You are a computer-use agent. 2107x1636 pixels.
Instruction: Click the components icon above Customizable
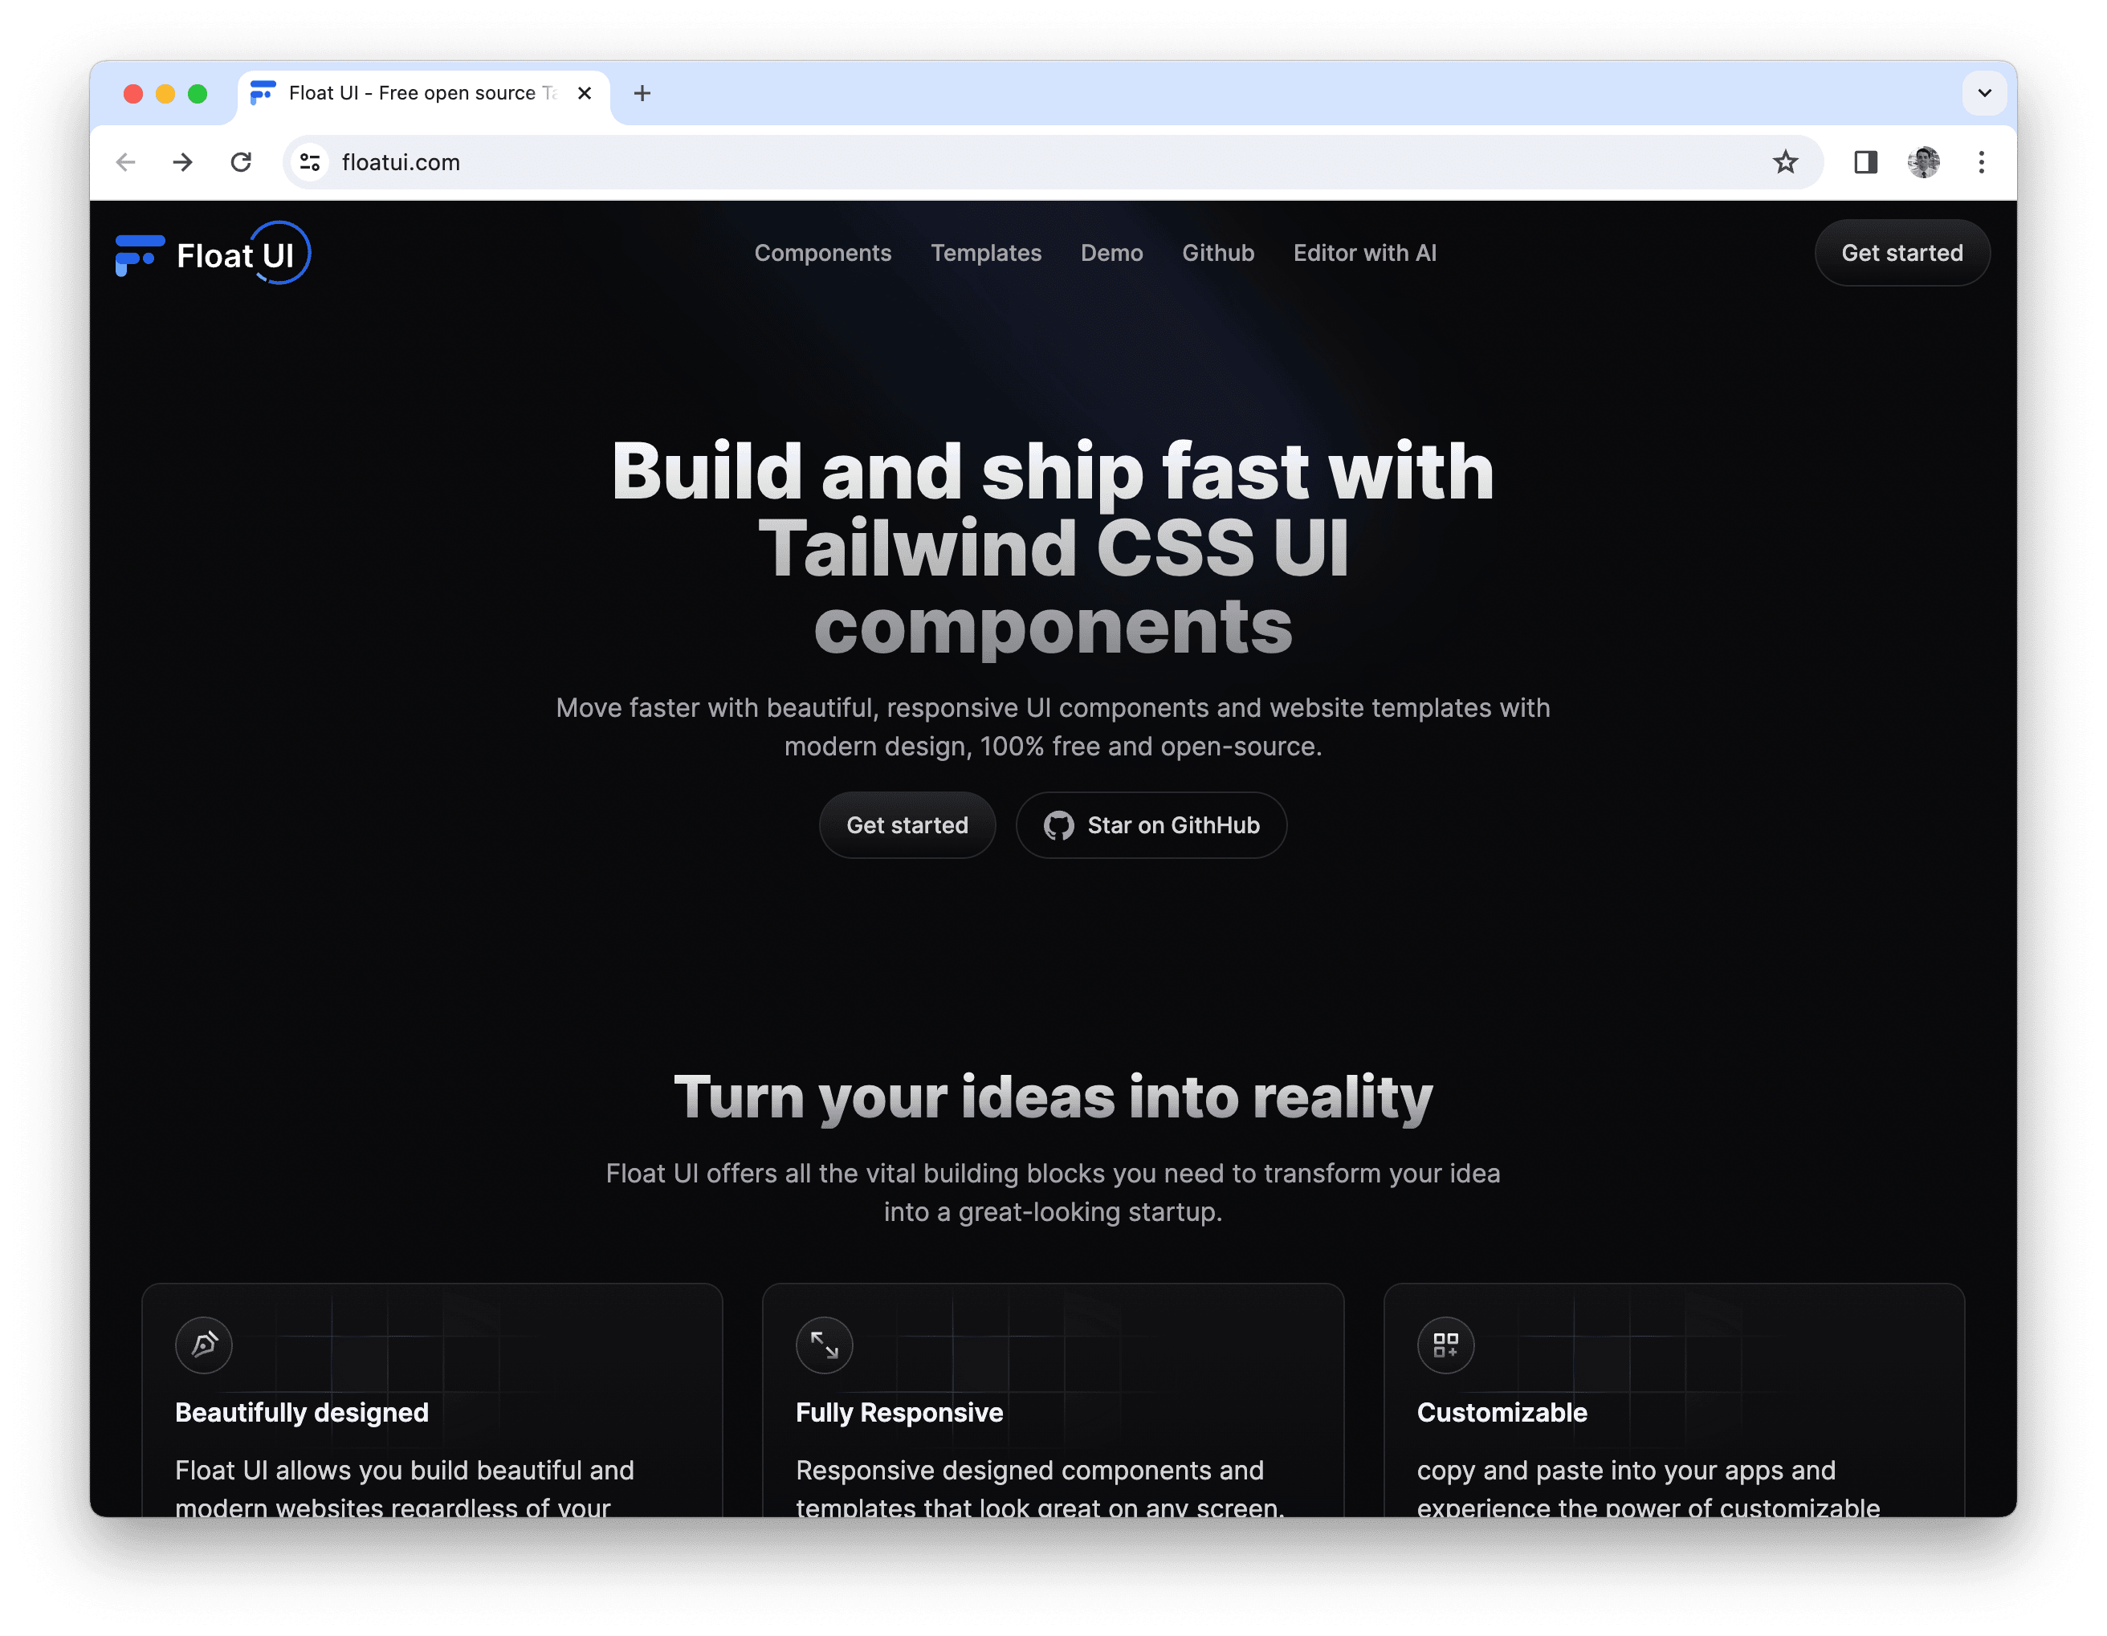(x=1445, y=1345)
